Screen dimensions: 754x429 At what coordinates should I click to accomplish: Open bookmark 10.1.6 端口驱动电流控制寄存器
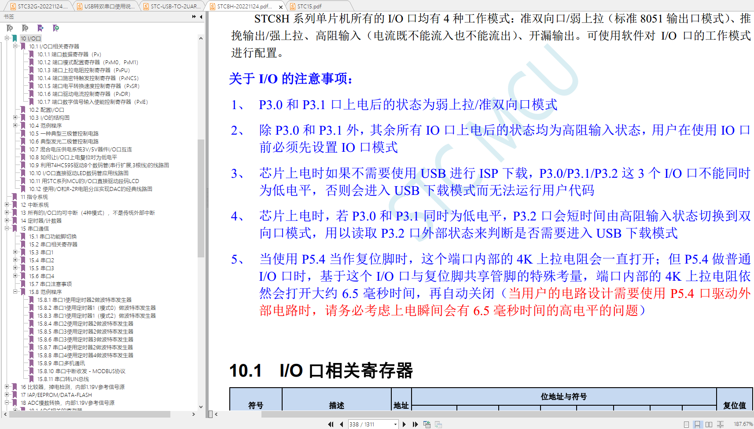click(84, 94)
